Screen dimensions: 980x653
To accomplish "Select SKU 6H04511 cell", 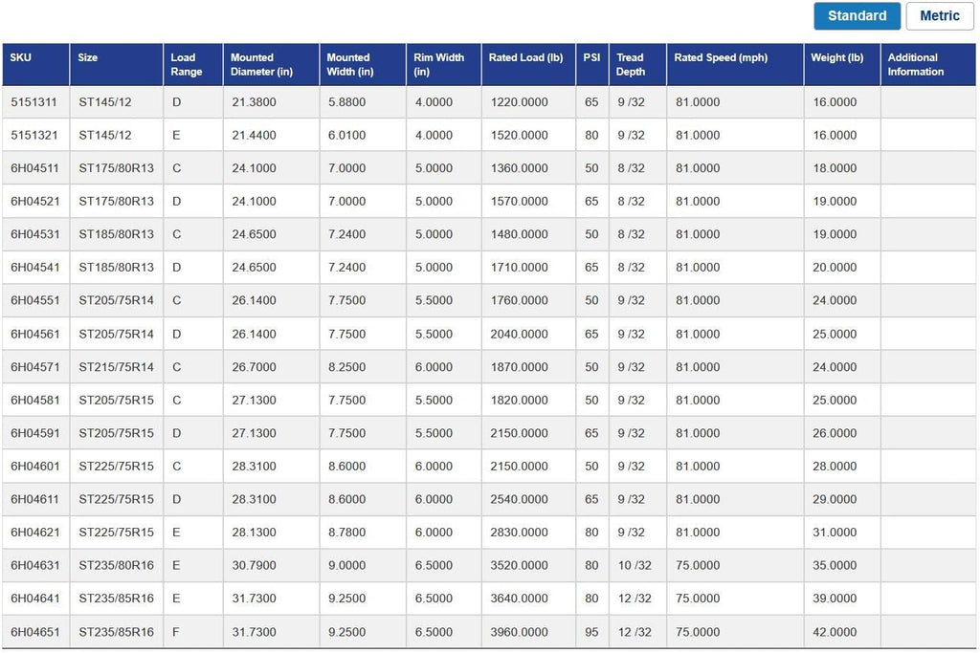I will point(35,168).
